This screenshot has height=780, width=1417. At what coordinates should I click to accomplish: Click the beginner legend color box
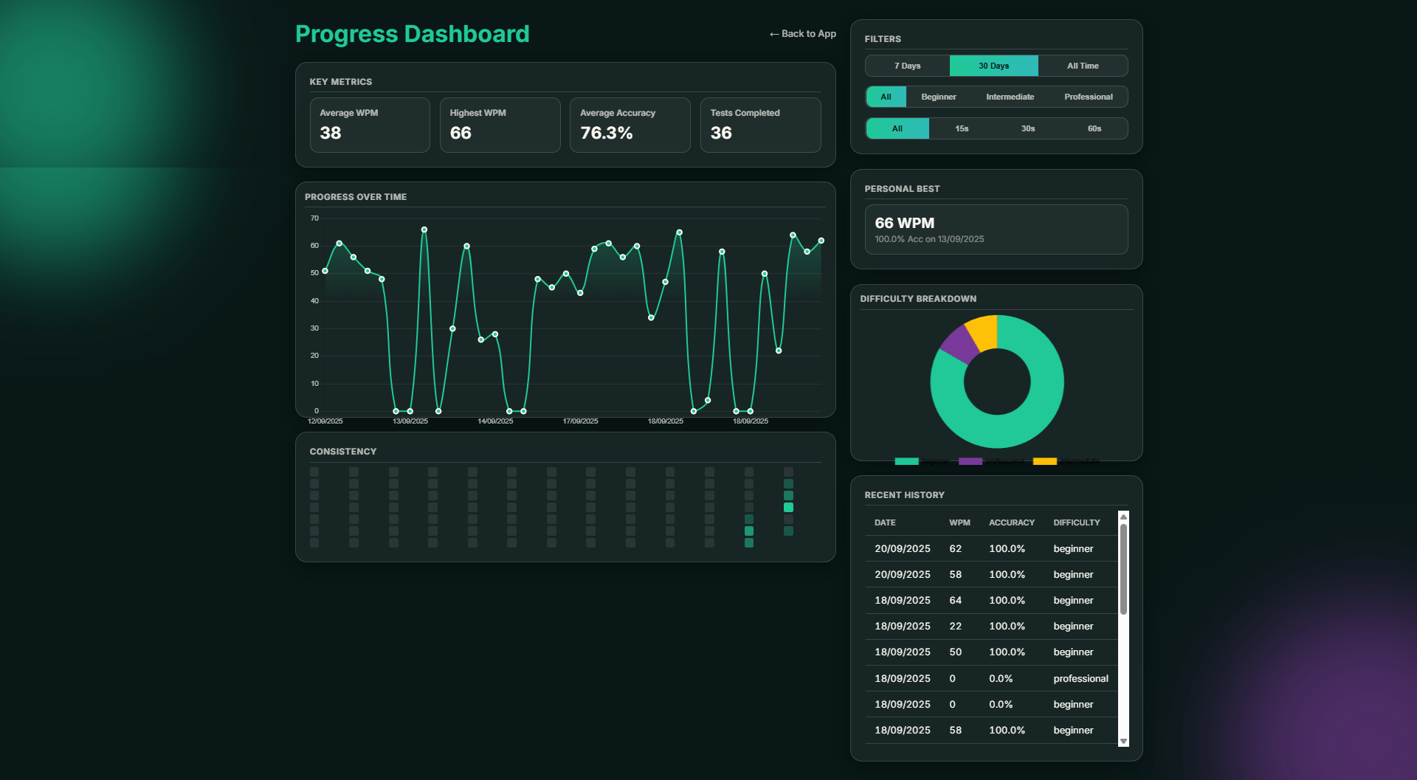point(906,461)
